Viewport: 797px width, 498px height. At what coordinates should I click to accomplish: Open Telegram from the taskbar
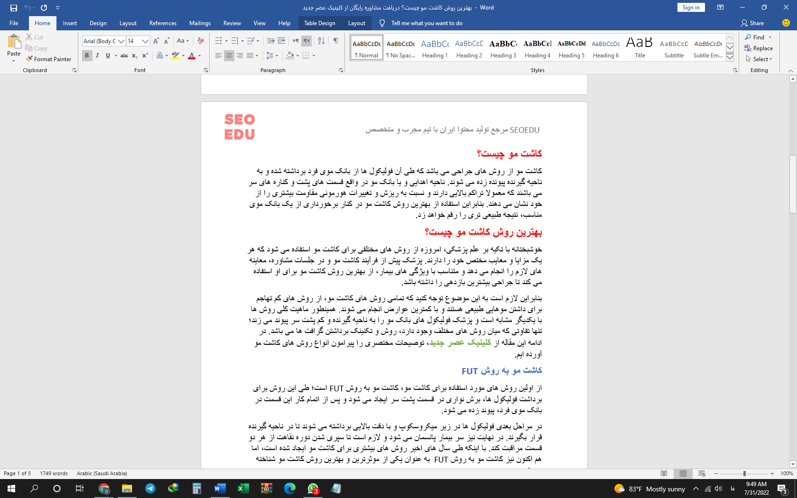[150, 489]
